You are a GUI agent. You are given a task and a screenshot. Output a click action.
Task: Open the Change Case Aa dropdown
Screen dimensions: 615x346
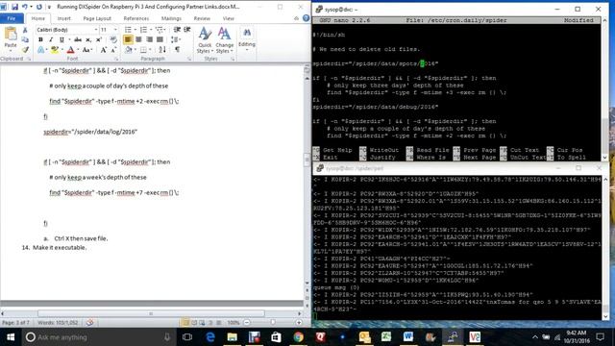[x=87, y=50]
